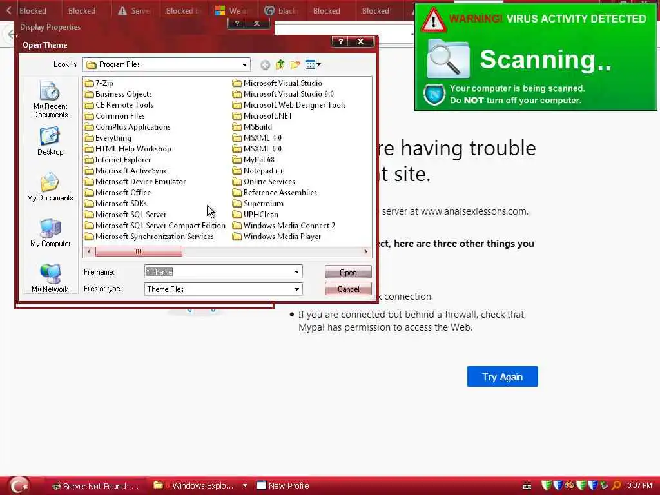Select the Online Services folder
This screenshot has width=660, height=495.
pyautogui.click(x=264, y=181)
